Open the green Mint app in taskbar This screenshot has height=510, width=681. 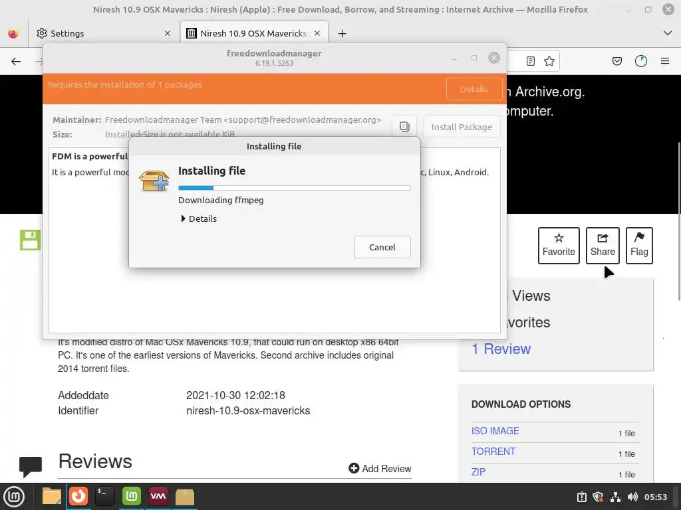coord(131,496)
